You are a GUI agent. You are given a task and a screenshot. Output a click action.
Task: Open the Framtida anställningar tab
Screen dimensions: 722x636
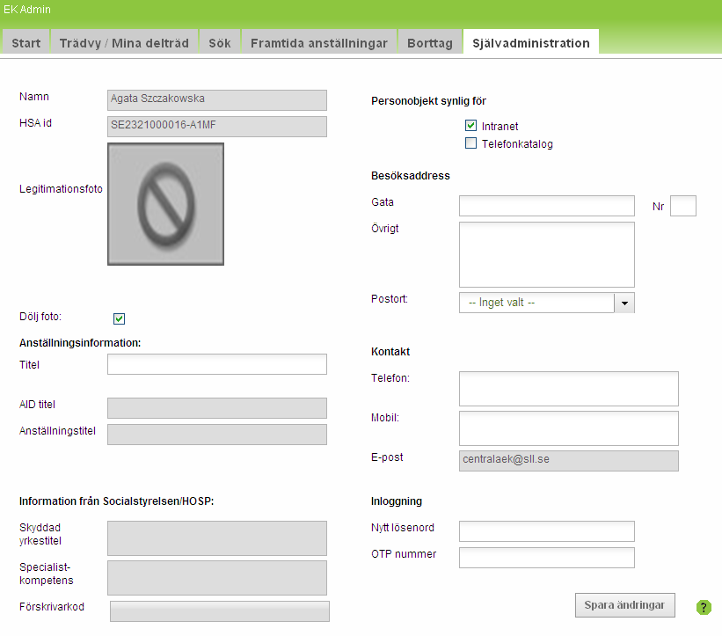pyautogui.click(x=319, y=43)
